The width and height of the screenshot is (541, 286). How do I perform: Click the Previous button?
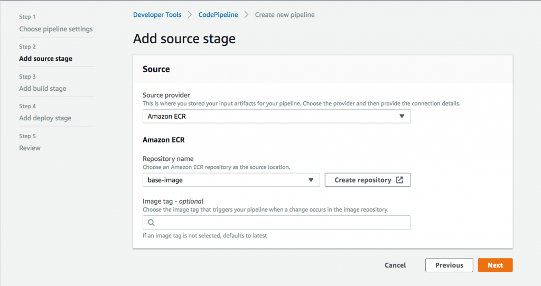tap(449, 265)
